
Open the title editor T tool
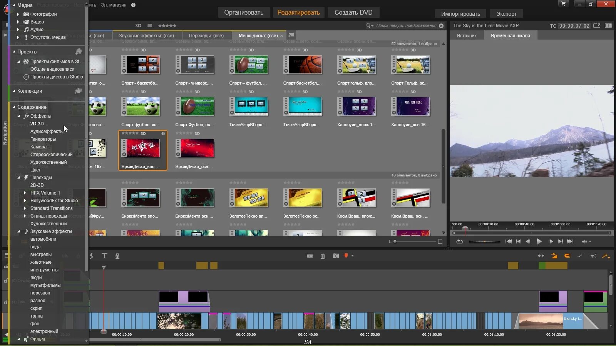[x=104, y=256]
